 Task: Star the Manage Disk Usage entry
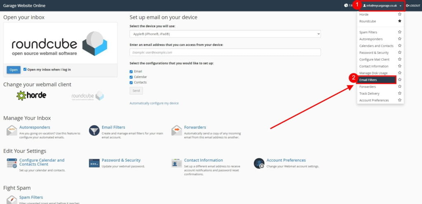[x=400, y=73]
